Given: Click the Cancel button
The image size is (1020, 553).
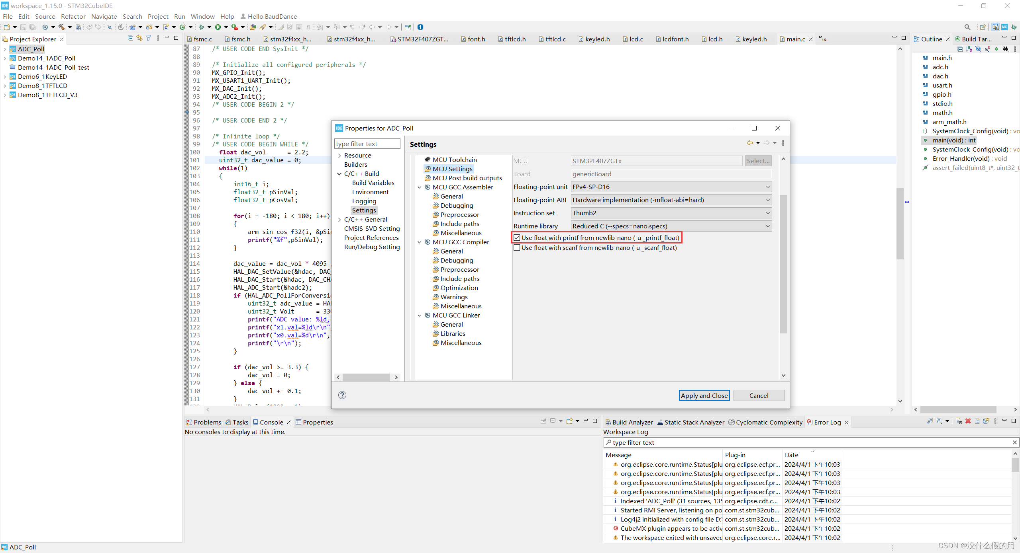Looking at the screenshot, I should (x=759, y=395).
